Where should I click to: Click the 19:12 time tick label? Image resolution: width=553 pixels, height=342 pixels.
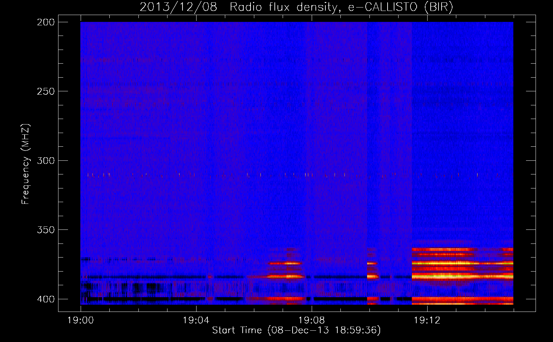[x=427, y=320]
